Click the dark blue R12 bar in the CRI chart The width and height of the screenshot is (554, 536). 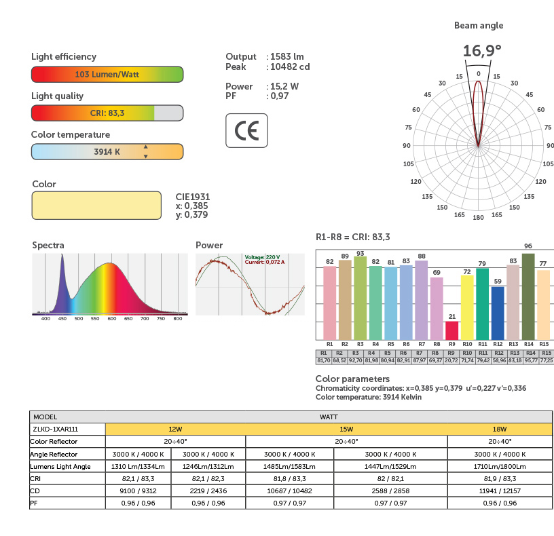pos(498,313)
